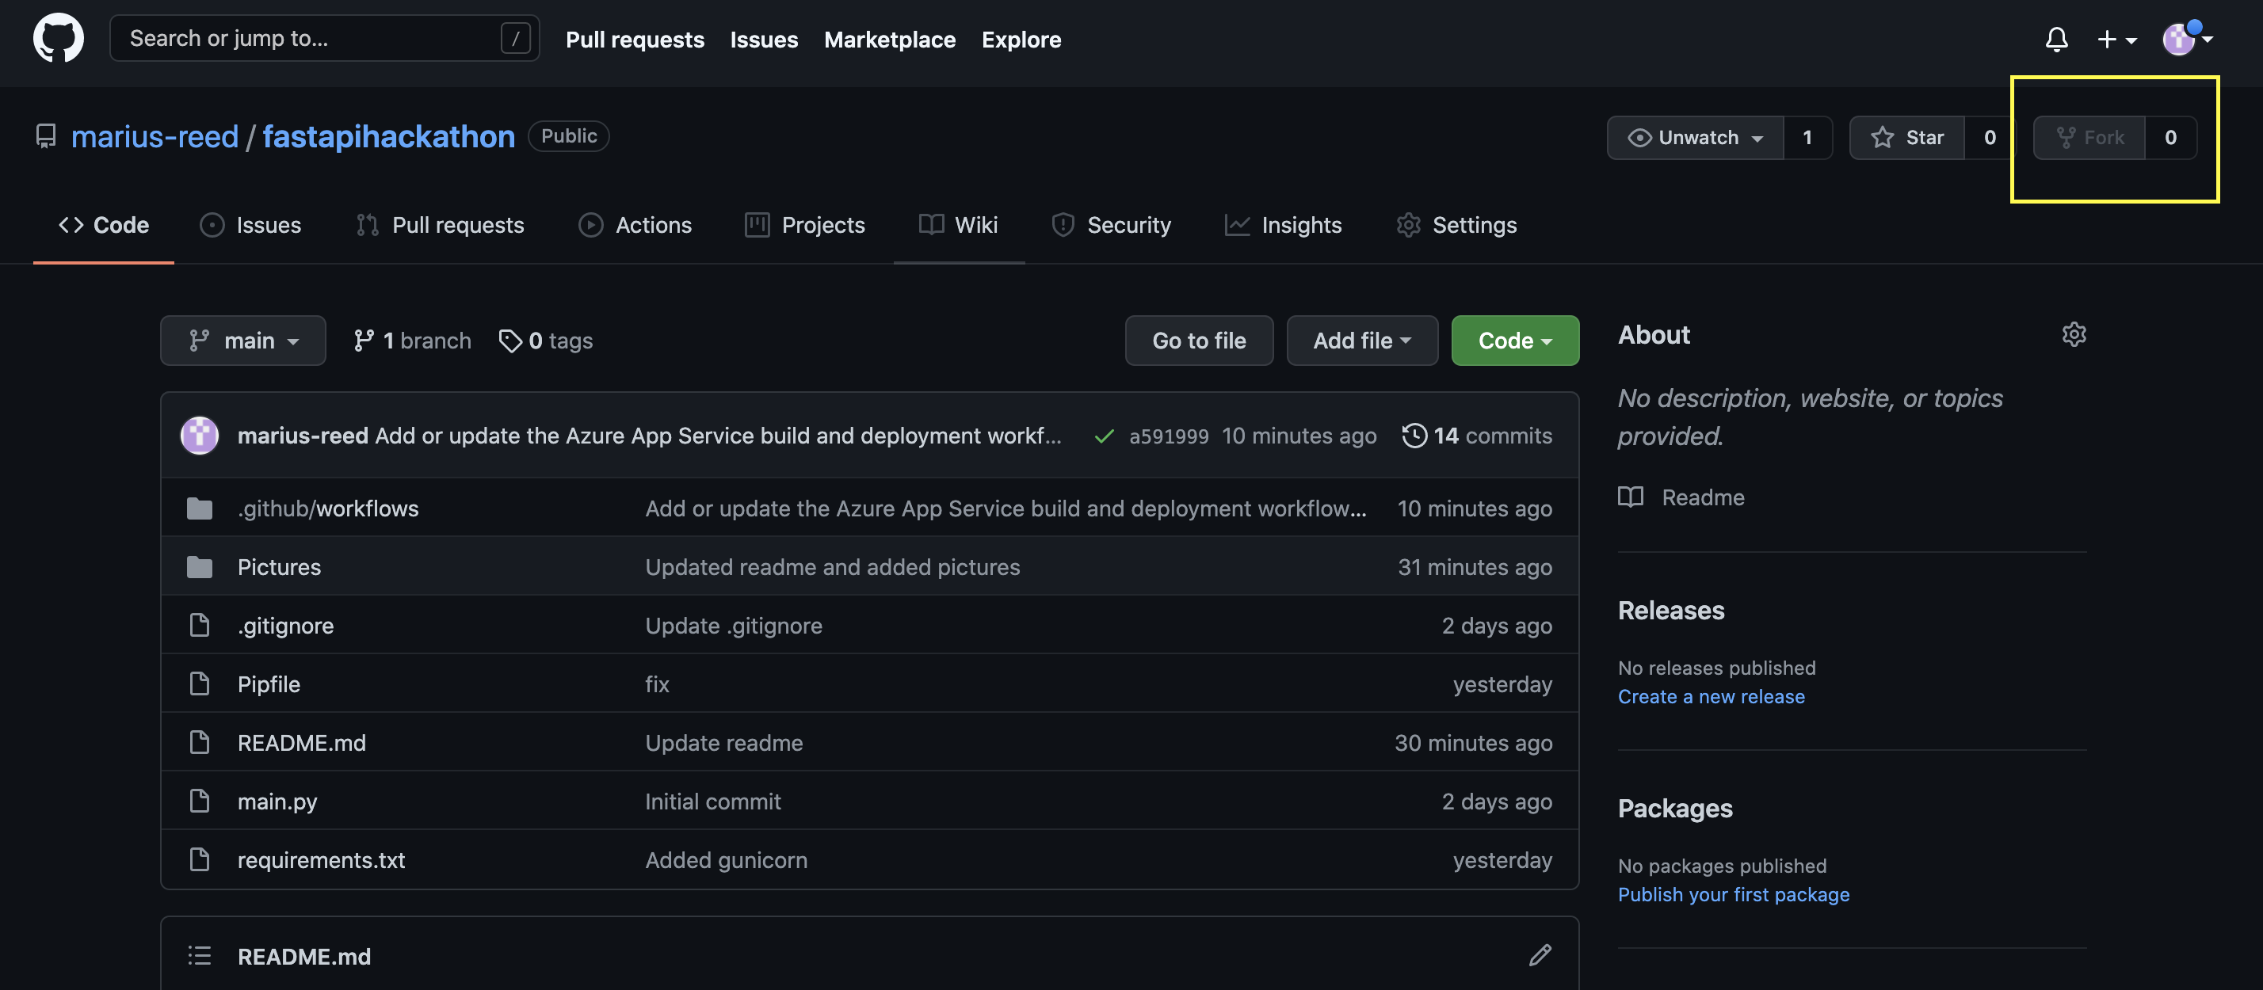
Task: Click the repository book icon beside marius-reed
Action: tap(46, 136)
